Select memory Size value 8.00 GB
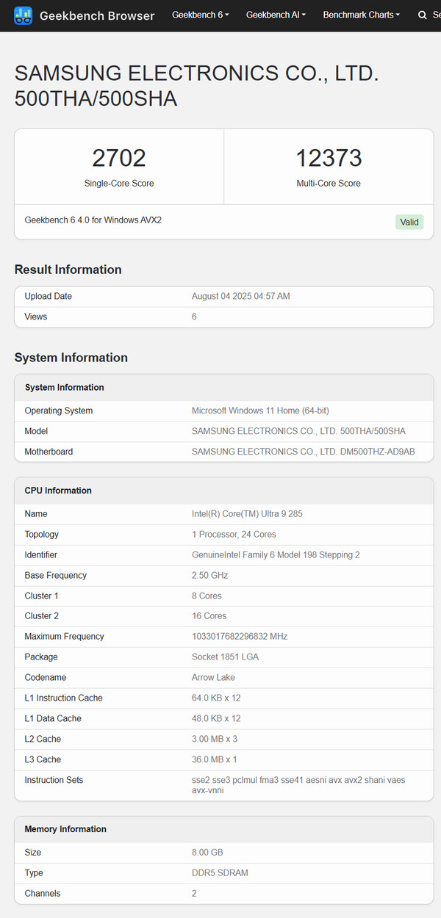 tap(207, 853)
